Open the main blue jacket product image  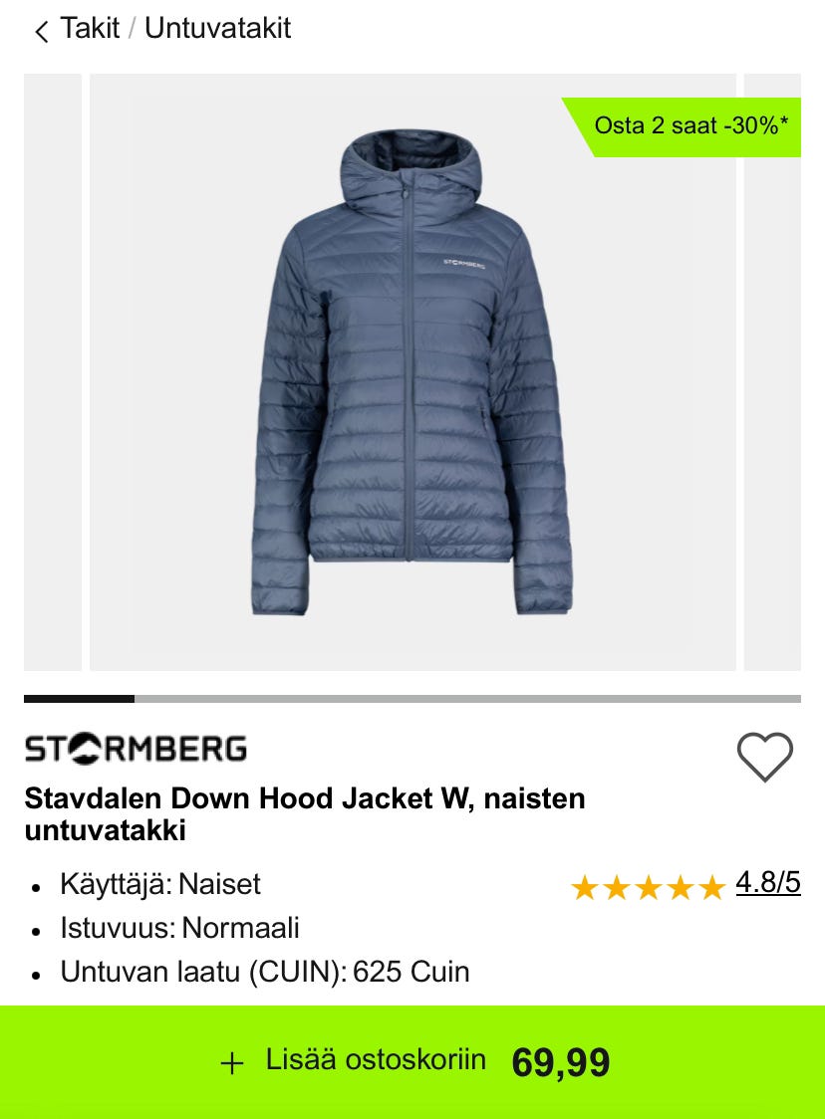[x=412, y=371]
